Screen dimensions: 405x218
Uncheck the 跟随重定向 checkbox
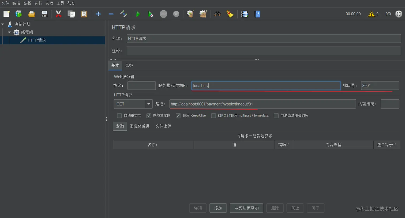(x=149, y=115)
